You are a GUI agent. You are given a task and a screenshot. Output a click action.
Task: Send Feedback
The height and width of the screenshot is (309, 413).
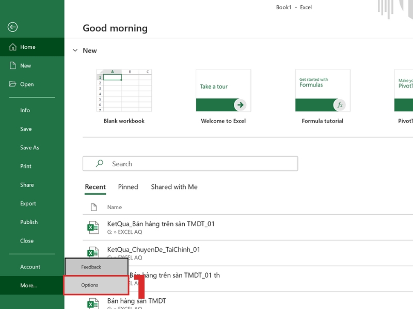point(90,267)
